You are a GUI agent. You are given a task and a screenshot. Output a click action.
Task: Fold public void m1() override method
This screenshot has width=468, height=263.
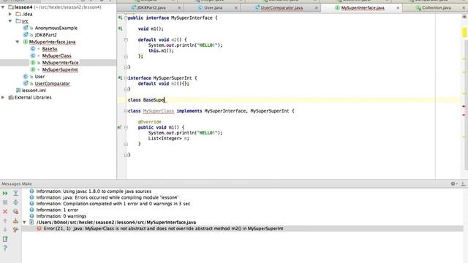(126, 127)
